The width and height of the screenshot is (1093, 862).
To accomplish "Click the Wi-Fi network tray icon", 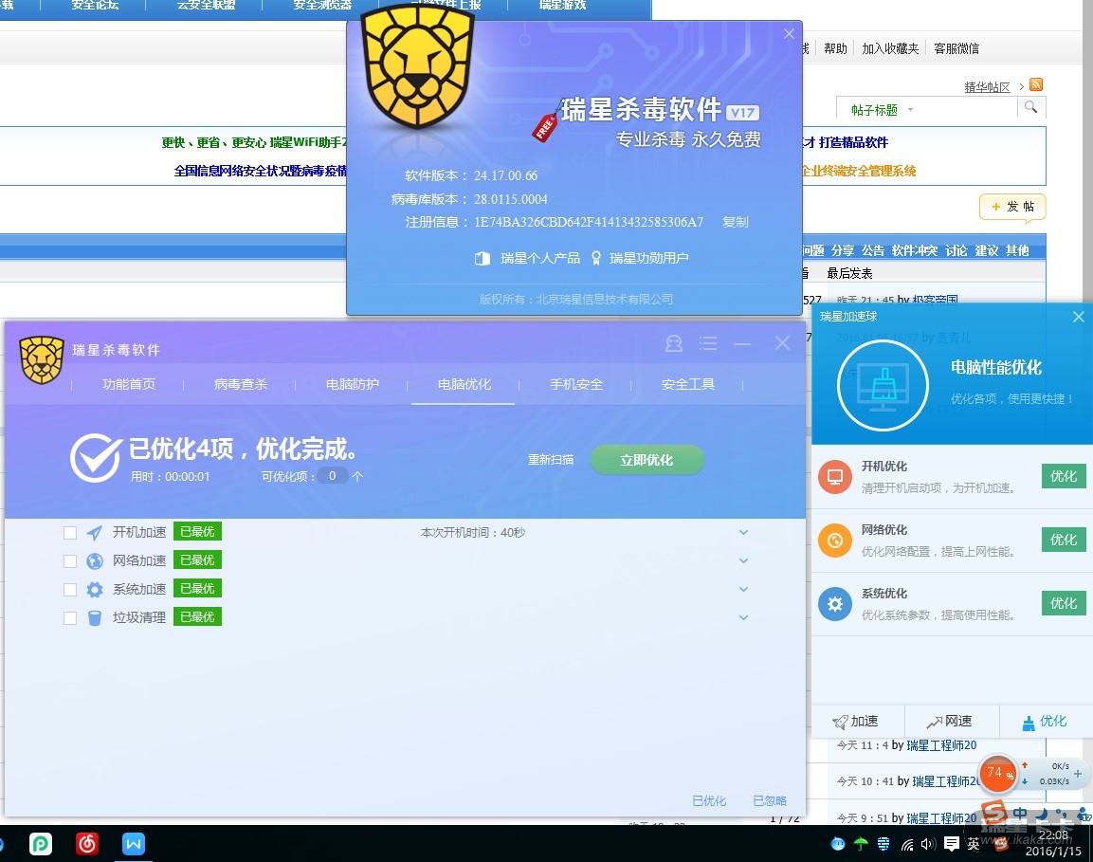I will click(x=907, y=845).
